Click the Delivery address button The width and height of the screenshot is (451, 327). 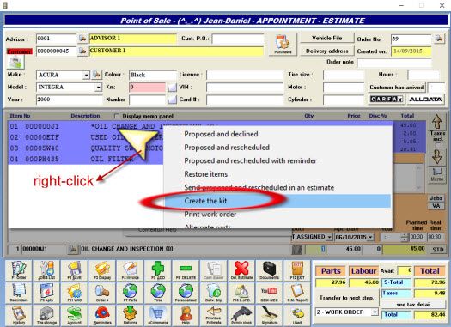327,51
